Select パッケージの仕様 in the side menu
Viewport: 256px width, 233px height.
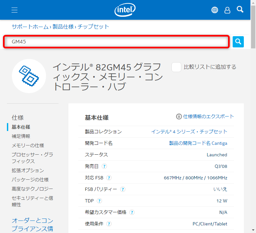(30, 180)
